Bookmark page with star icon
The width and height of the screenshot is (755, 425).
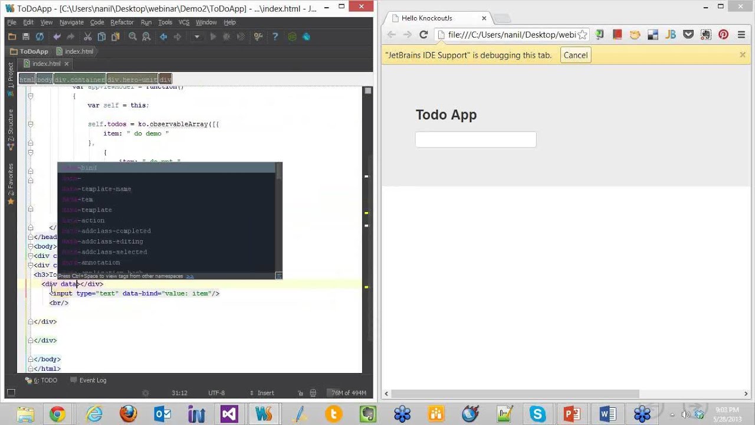point(582,35)
